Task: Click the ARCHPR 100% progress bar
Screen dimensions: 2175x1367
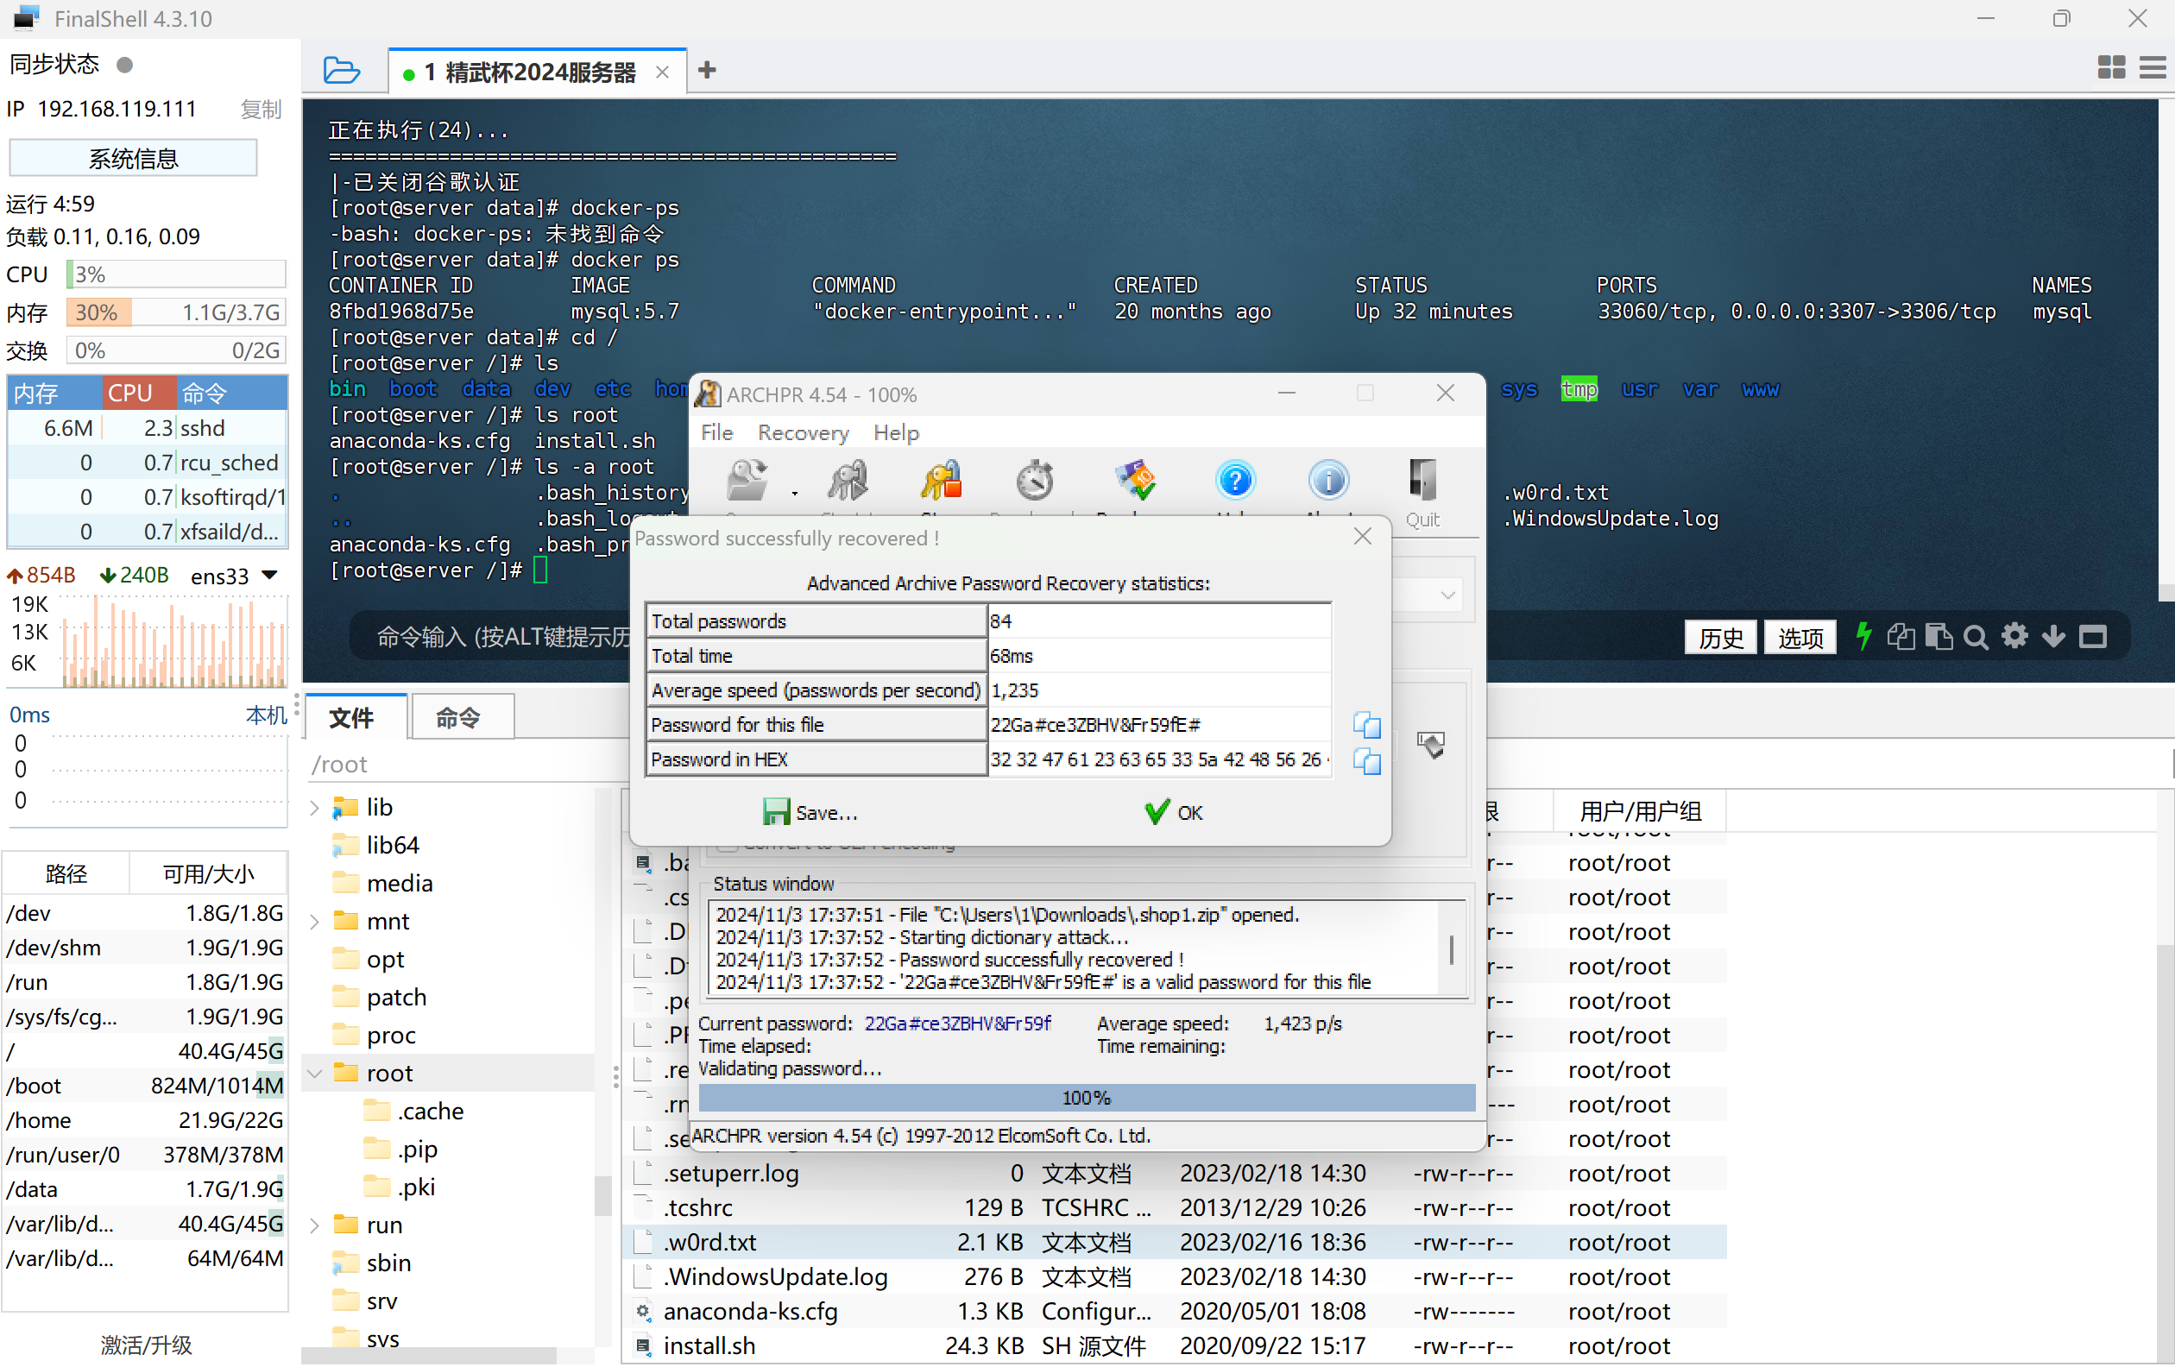Action: tap(1087, 1097)
